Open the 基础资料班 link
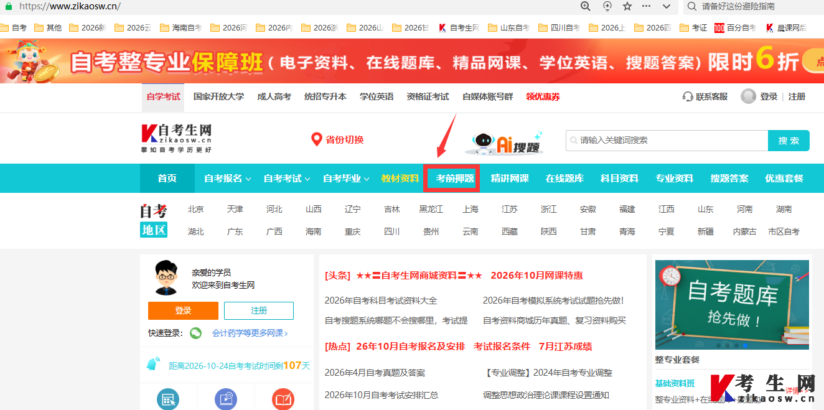The width and height of the screenshot is (824, 410). [675, 383]
